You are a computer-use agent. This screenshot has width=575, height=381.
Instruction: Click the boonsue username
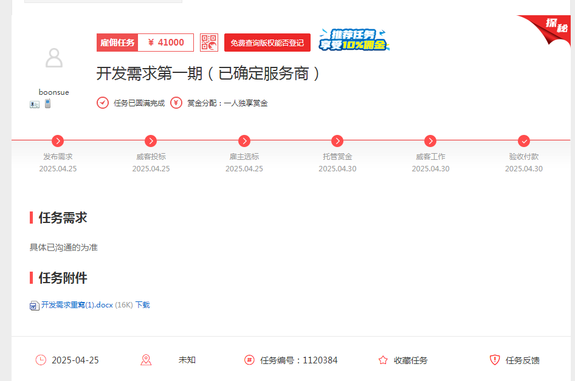54,92
